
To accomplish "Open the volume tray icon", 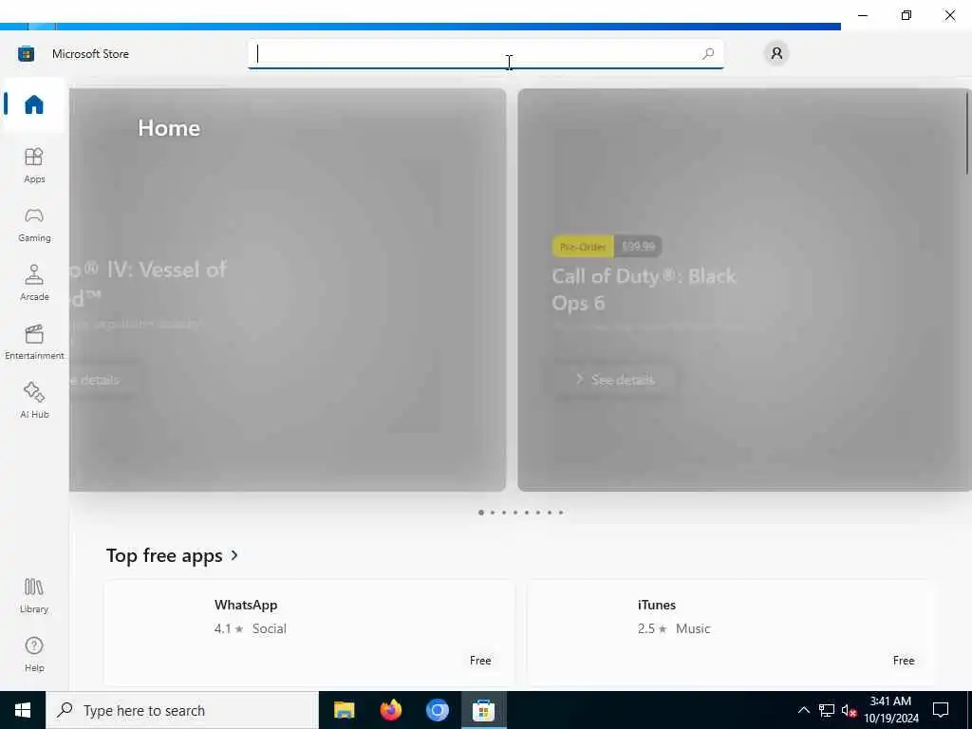I will point(849,710).
